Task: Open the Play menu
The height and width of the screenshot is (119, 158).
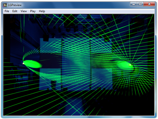Action: (x=33, y=11)
